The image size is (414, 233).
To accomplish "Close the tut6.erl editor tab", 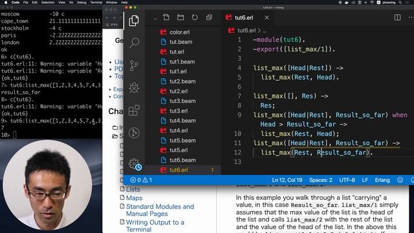I will [267, 17].
